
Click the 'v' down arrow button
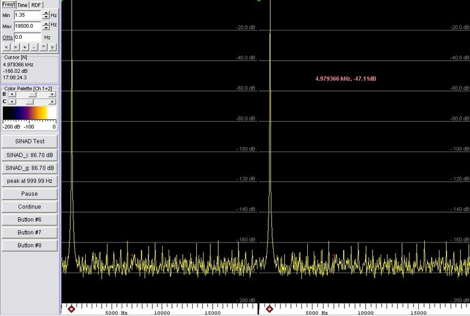point(52,47)
